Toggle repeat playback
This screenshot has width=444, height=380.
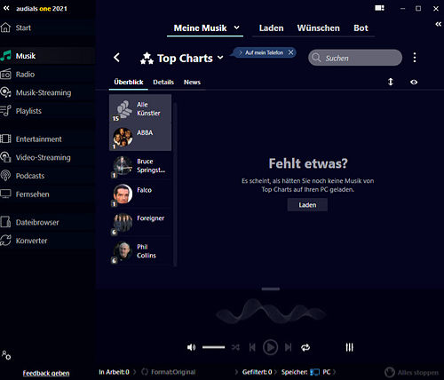(305, 347)
